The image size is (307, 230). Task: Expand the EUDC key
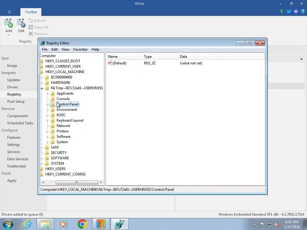click(x=47, y=115)
